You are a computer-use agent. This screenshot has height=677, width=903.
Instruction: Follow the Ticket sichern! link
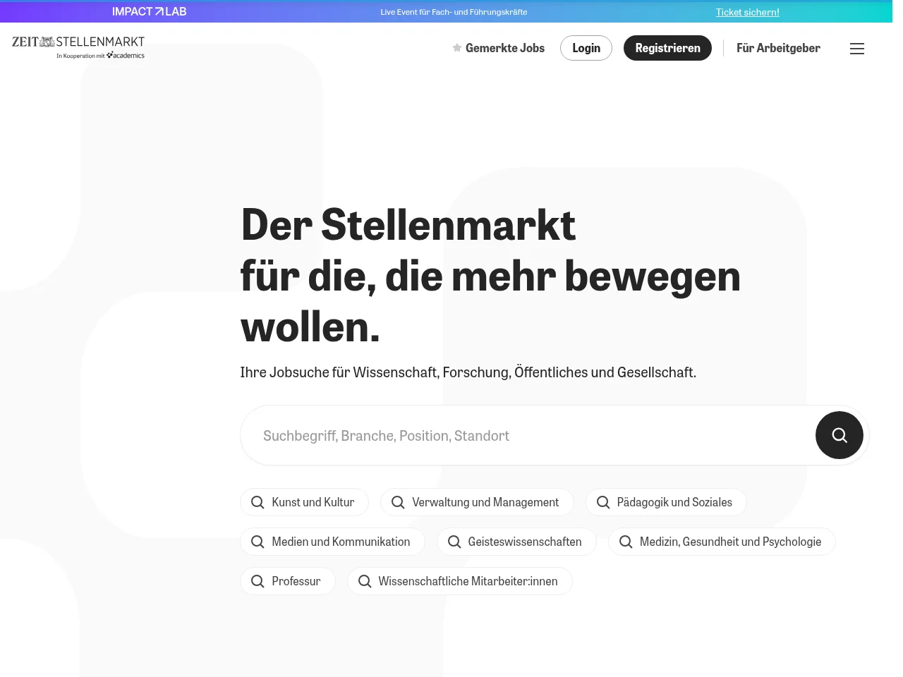tap(748, 12)
